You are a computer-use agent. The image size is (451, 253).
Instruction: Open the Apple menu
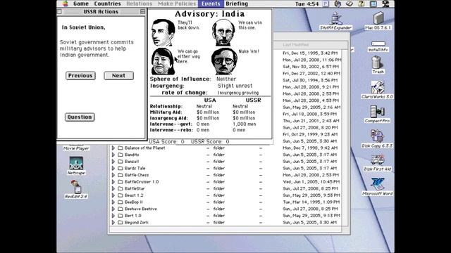(x=66, y=4)
